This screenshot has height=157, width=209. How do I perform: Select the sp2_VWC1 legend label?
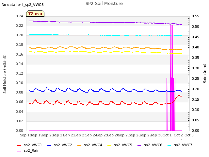tap(33, 145)
